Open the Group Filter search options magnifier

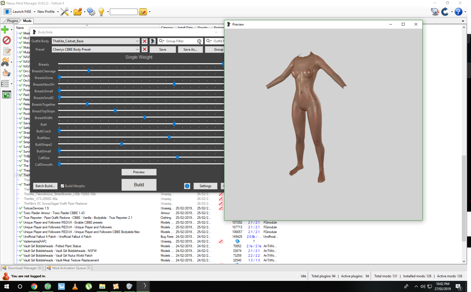pos(161,41)
